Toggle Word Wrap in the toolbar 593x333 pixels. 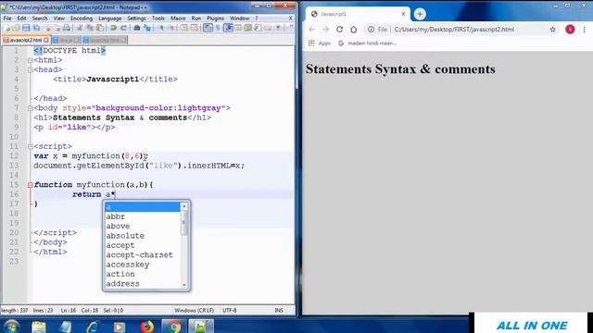point(208,28)
